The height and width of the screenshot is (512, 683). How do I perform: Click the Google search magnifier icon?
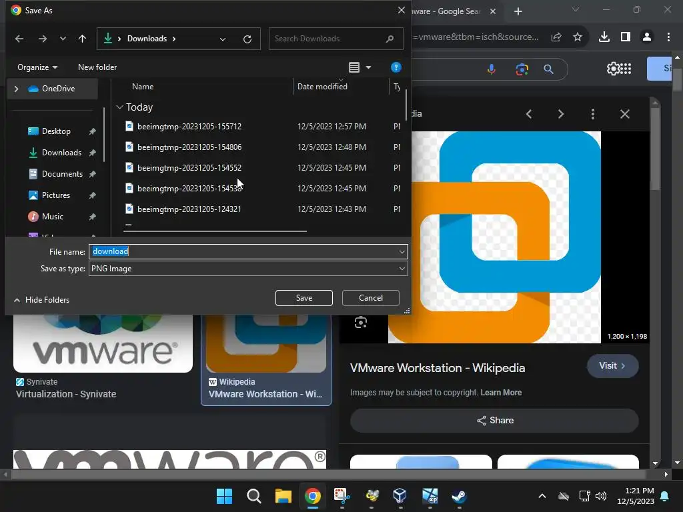pyautogui.click(x=548, y=69)
